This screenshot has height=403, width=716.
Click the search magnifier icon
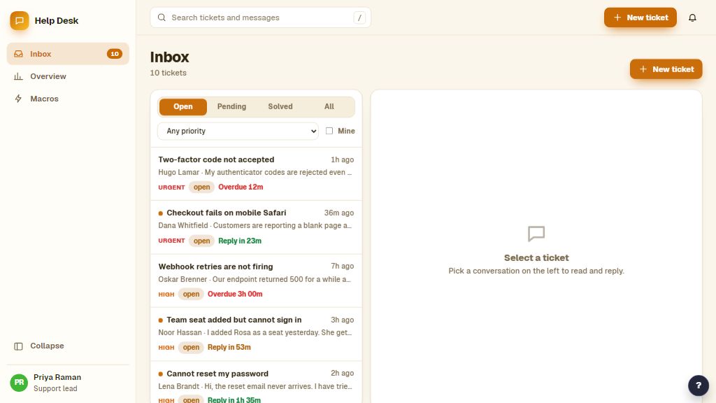(162, 17)
